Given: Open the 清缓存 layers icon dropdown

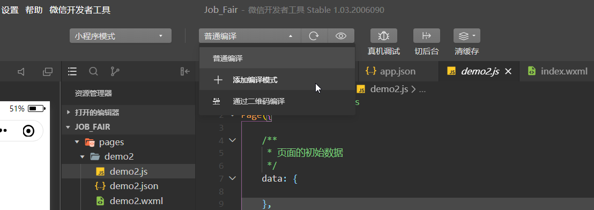Looking at the screenshot, I should click(x=467, y=36).
